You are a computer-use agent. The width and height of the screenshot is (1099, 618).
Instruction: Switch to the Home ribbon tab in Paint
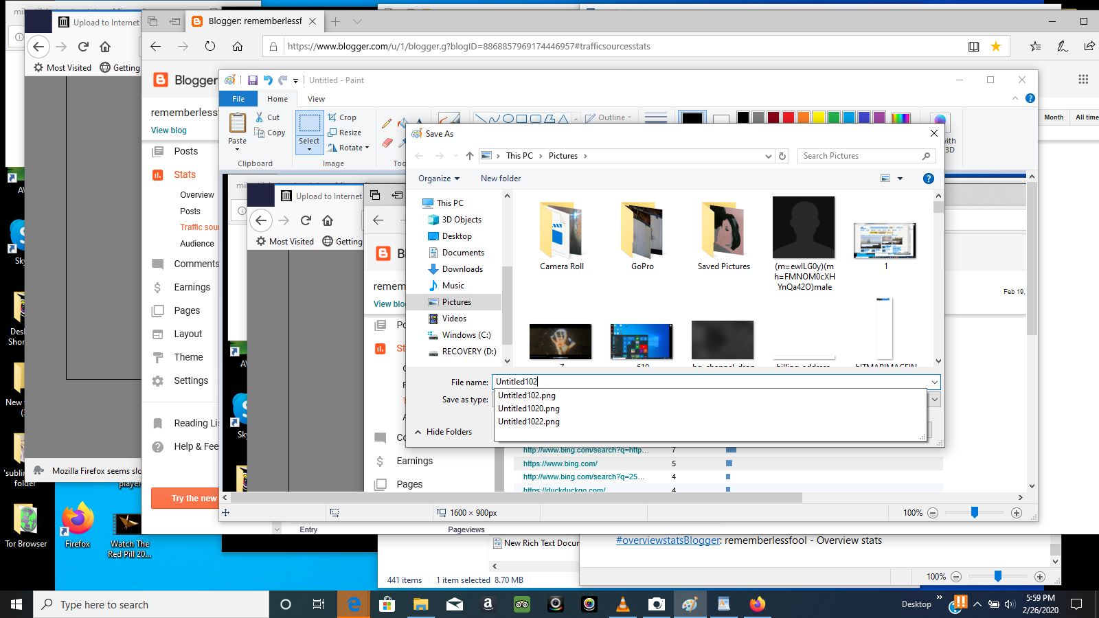tap(277, 99)
